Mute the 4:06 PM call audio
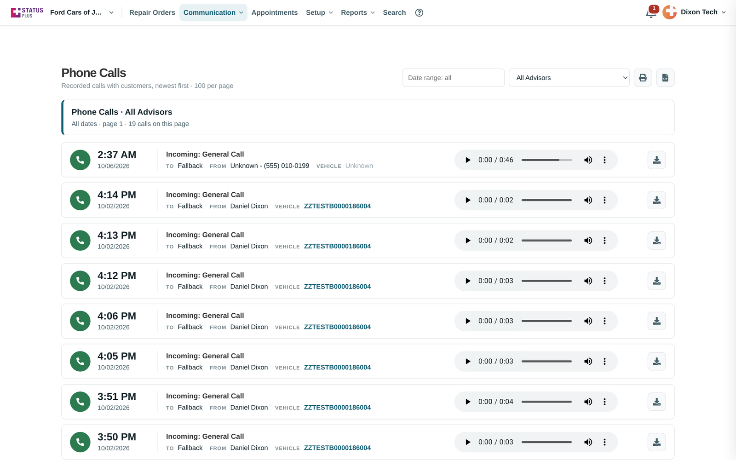Viewport: 736px width, 460px height. 588,321
